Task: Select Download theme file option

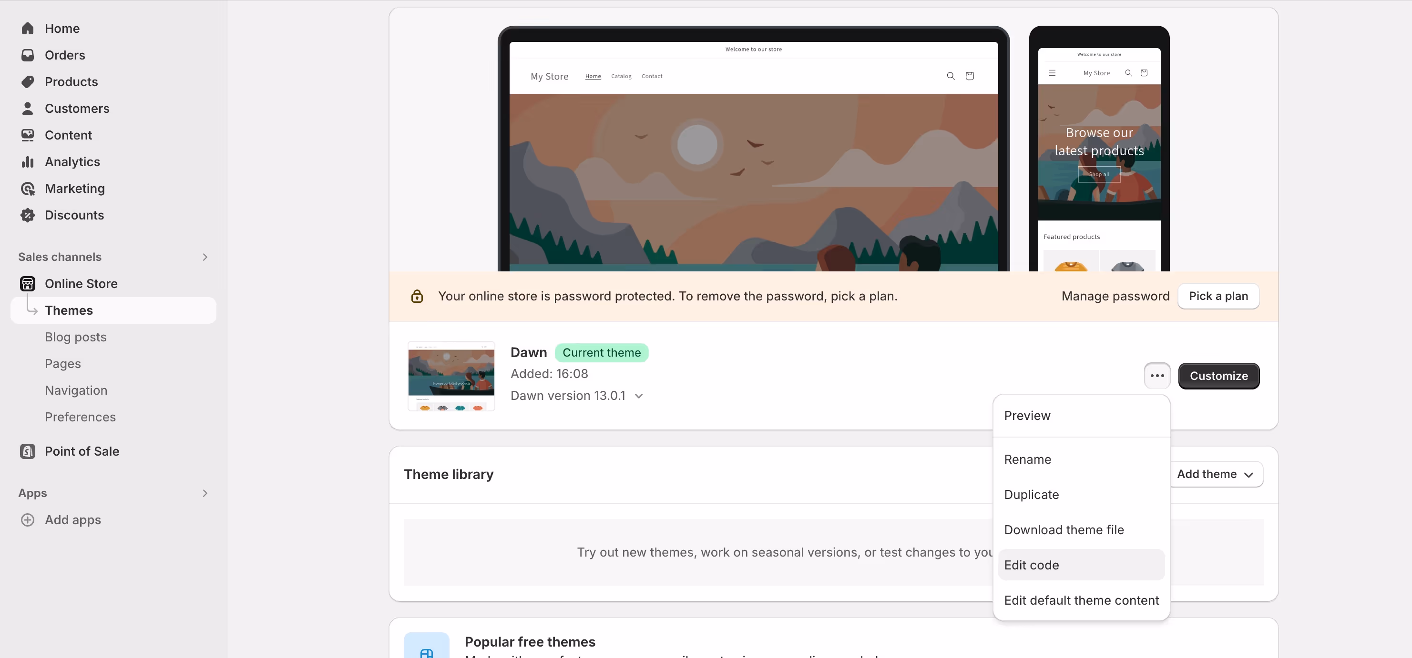Action: 1081,530
